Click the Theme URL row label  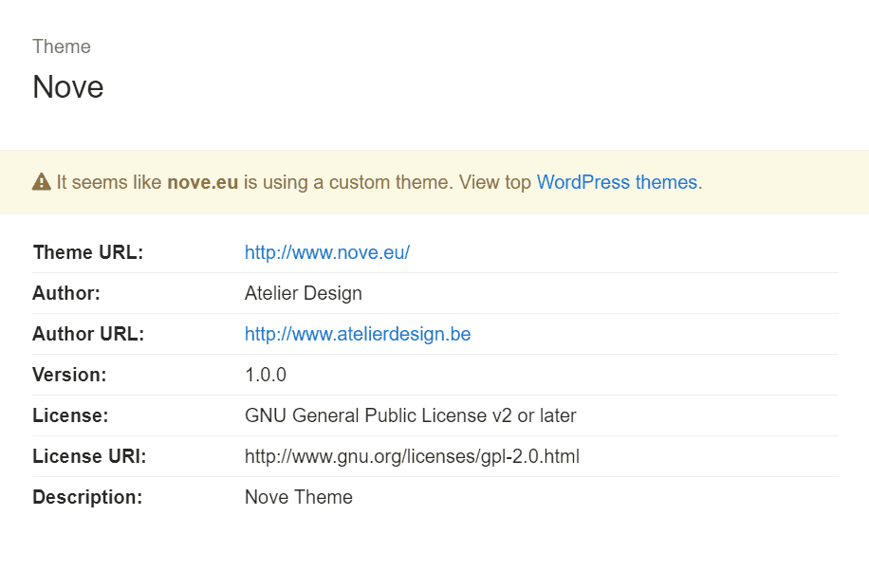click(x=87, y=252)
